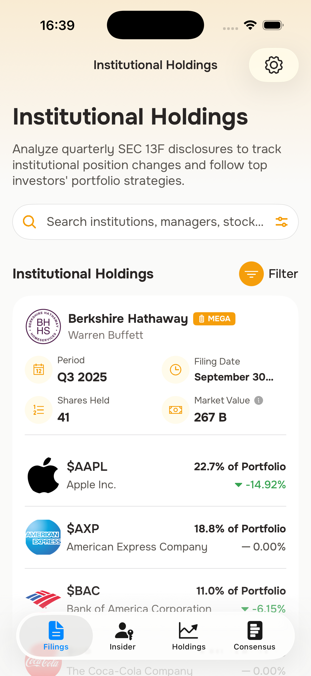Open search filter sliders icon

pos(281,222)
